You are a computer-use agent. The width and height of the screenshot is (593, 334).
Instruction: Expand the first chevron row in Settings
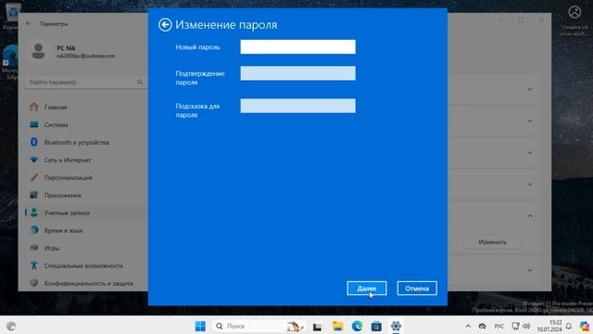point(530,89)
